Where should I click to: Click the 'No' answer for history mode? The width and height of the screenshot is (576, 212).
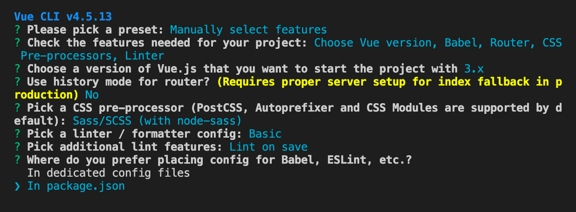pyautogui.click(x=92, y=95)
